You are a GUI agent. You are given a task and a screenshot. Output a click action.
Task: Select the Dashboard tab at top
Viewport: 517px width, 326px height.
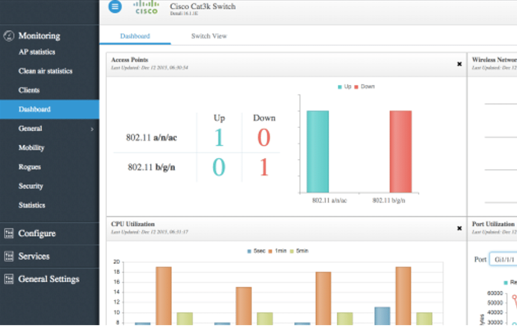click(135, 36)
